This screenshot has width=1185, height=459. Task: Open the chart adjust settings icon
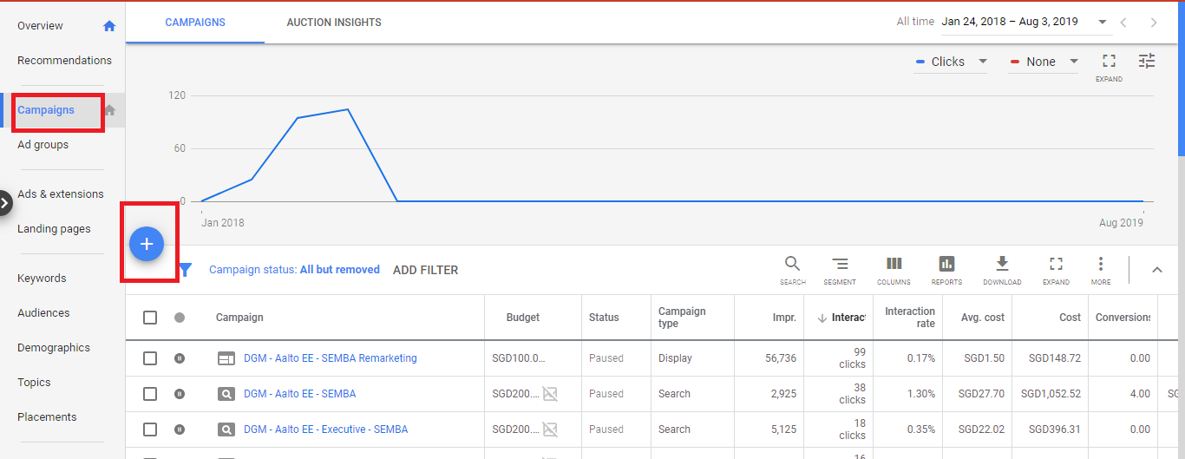(x=1147, y=61)
